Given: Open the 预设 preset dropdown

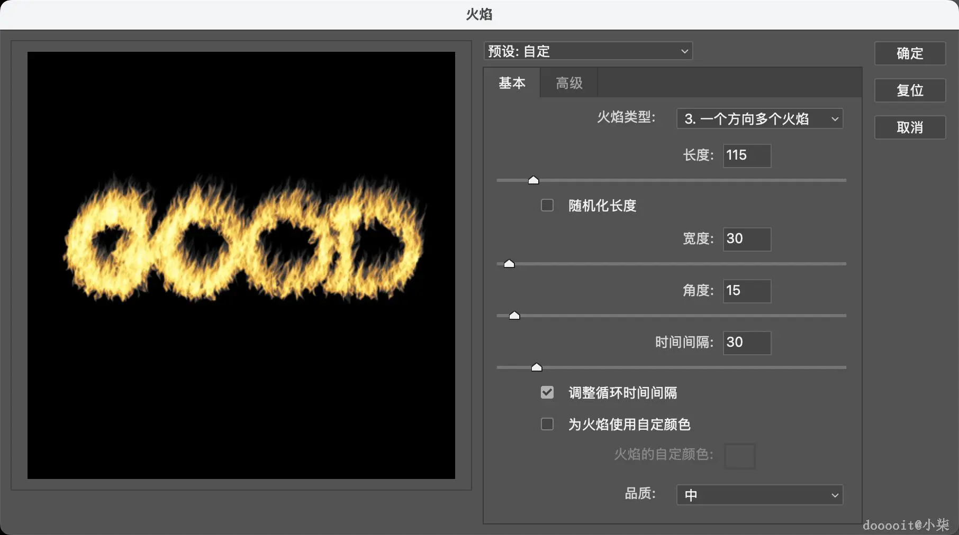Looking at the screenshot, I should click(587, 51).
